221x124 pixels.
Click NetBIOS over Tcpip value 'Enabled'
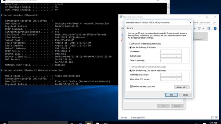point(60,65)
